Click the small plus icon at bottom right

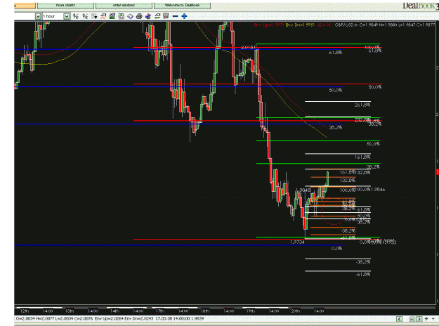pos(433,319)
